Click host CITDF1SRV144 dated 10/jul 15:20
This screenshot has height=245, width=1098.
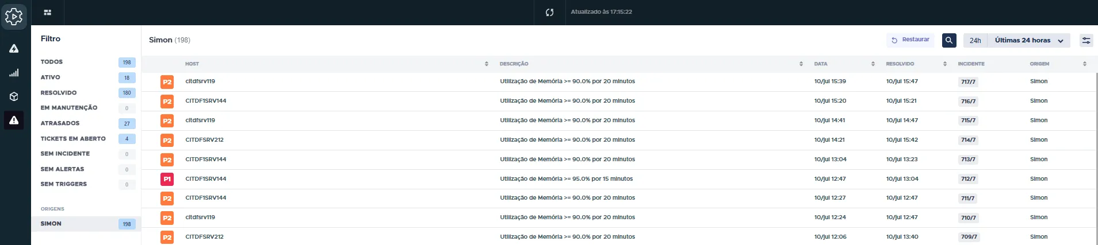[206, 101]
